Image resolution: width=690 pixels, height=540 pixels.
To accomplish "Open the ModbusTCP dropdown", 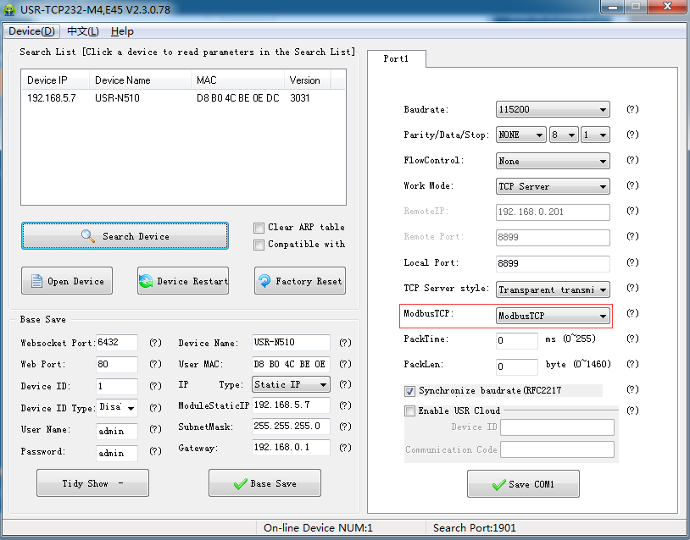I will click(553, 316).
